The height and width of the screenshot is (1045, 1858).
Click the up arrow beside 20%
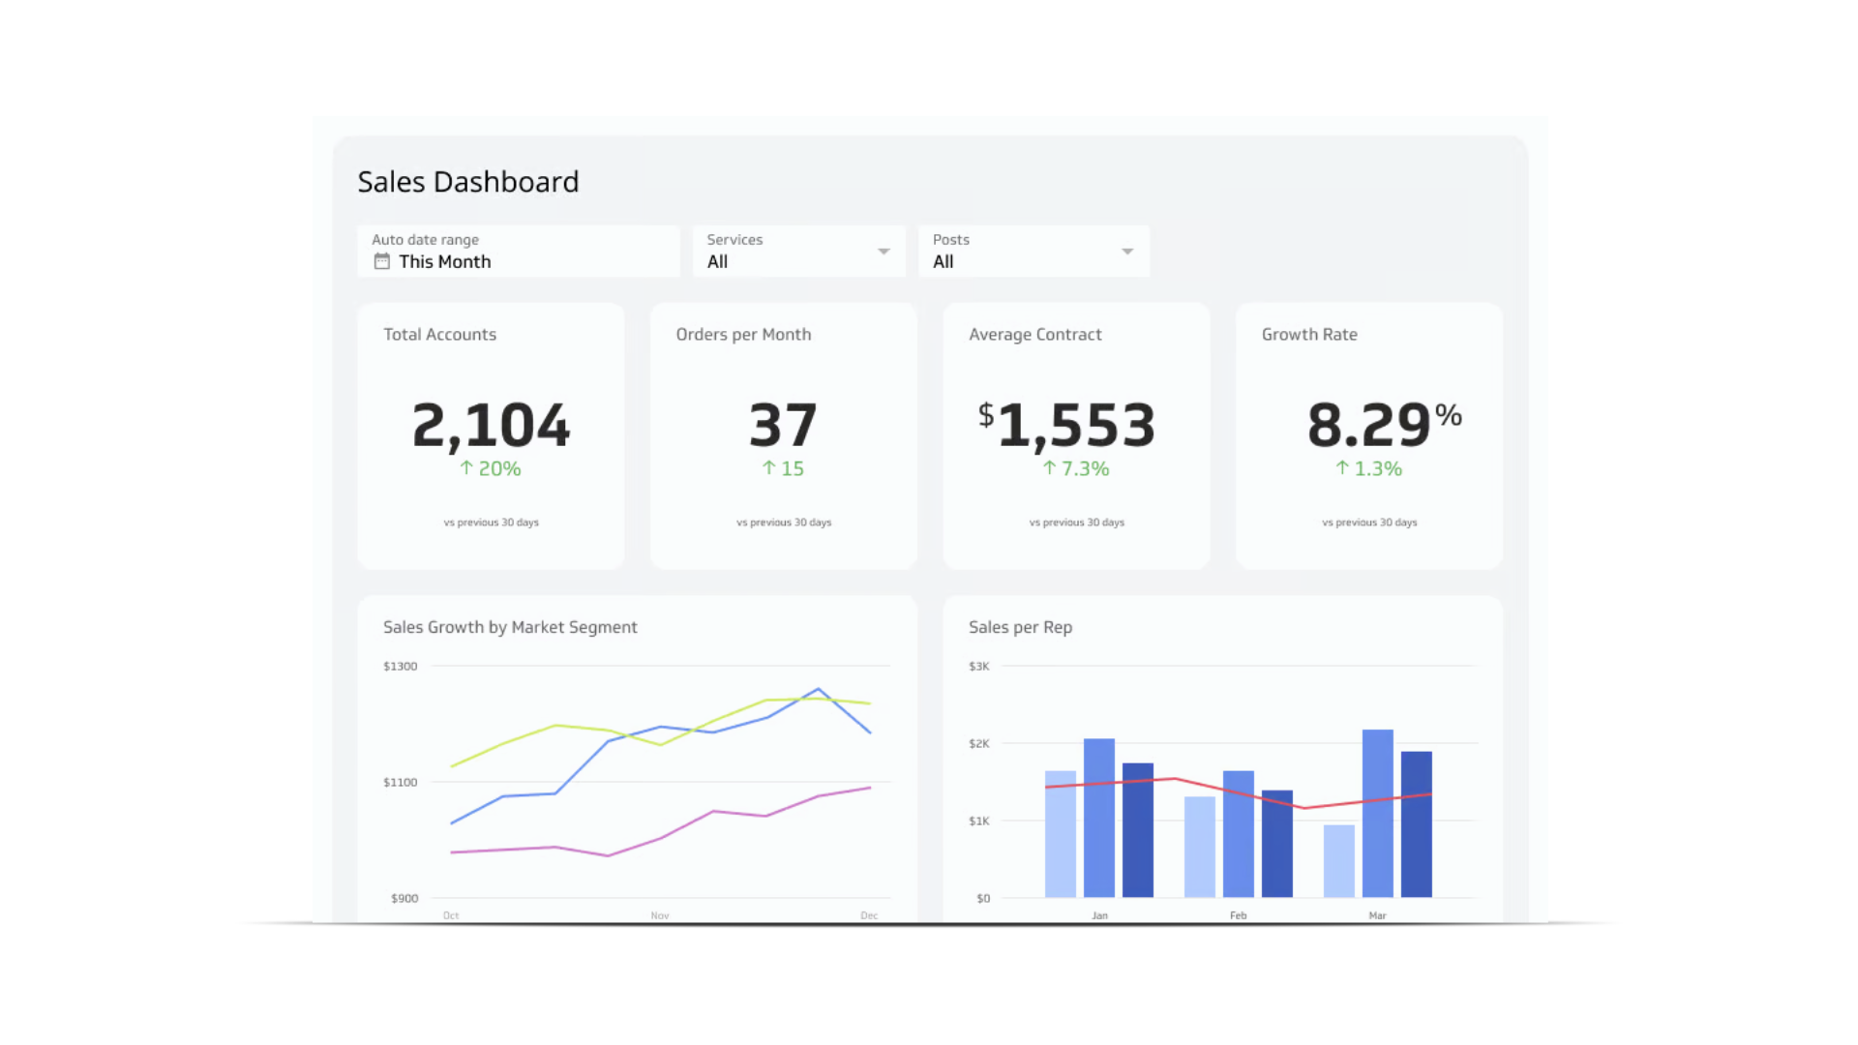[466, 468]
